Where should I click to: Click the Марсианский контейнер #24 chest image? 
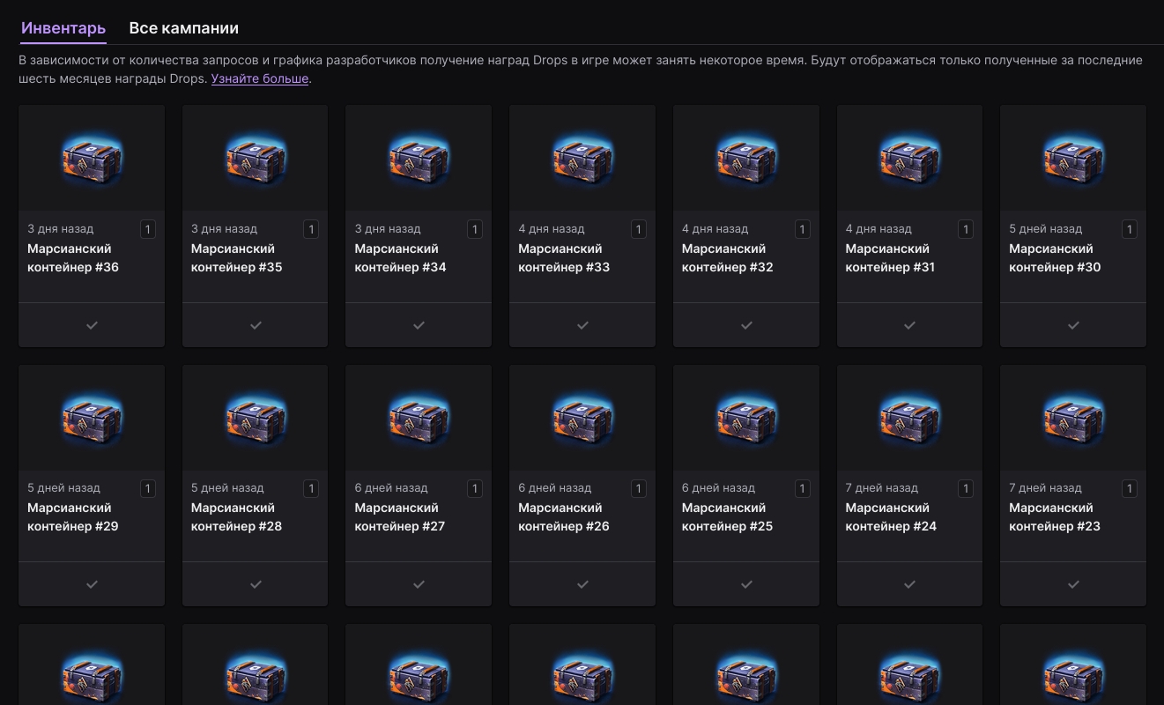point(909,419)
